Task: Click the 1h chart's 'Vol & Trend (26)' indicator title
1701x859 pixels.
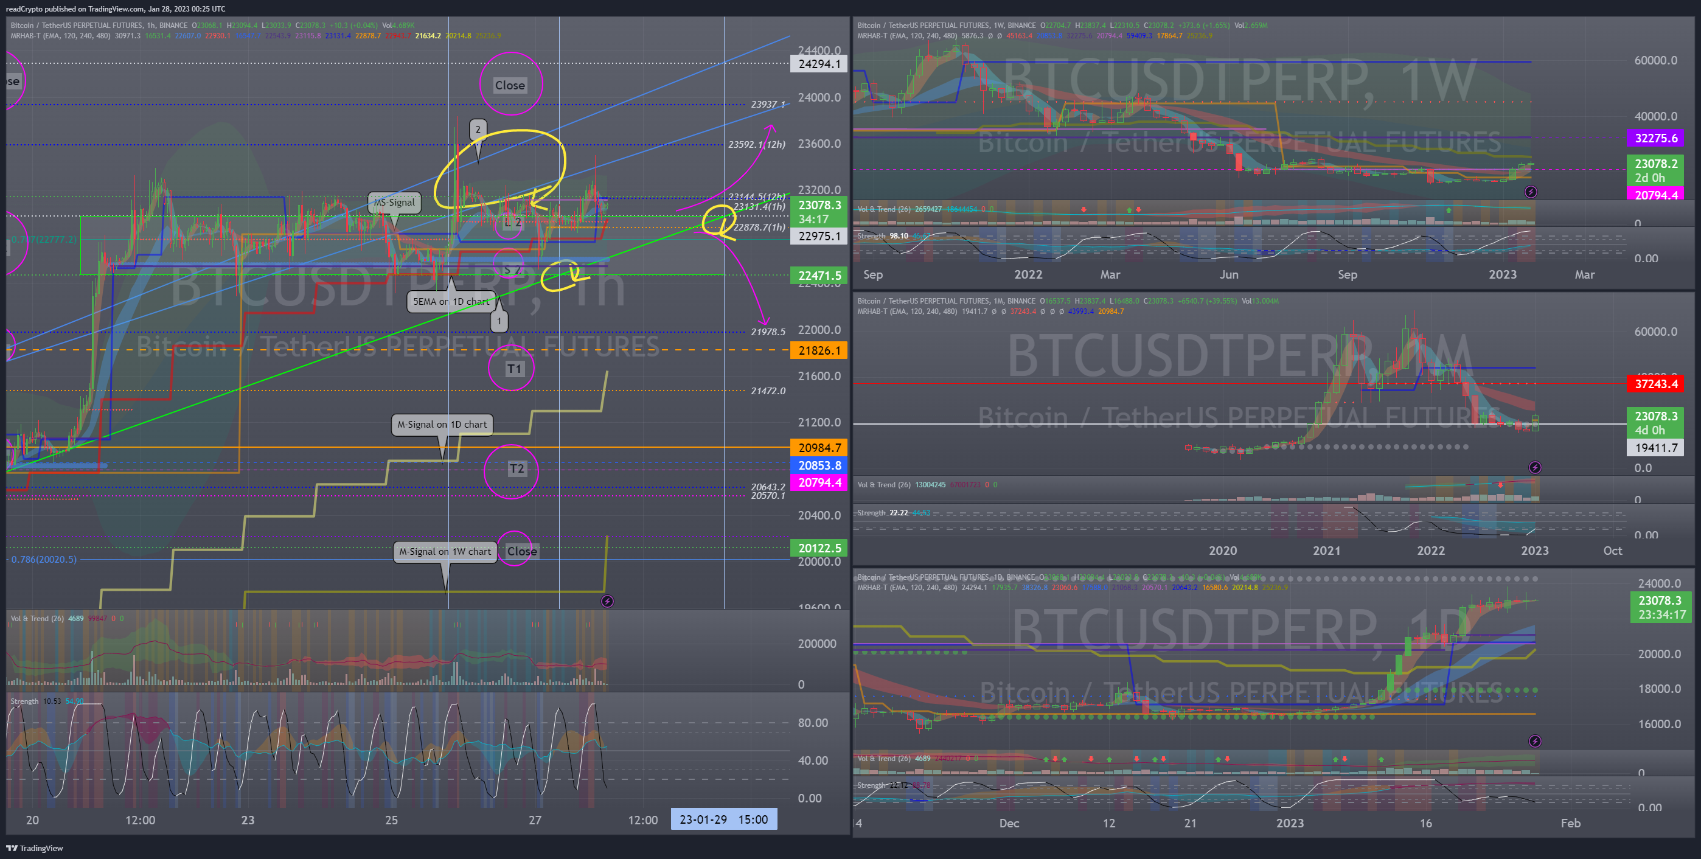Action: pos(37,619)
